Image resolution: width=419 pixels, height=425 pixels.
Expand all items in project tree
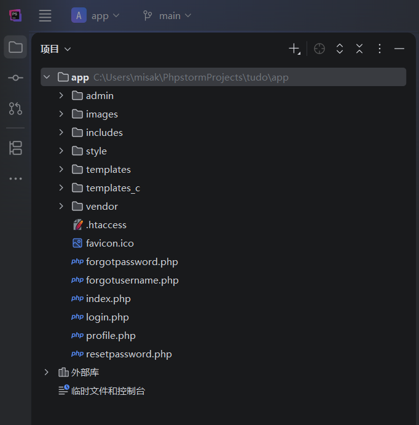tap(340, 49)
